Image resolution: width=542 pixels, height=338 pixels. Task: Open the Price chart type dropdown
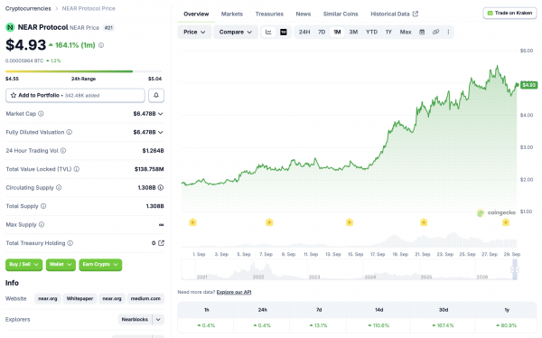(194, 32)
